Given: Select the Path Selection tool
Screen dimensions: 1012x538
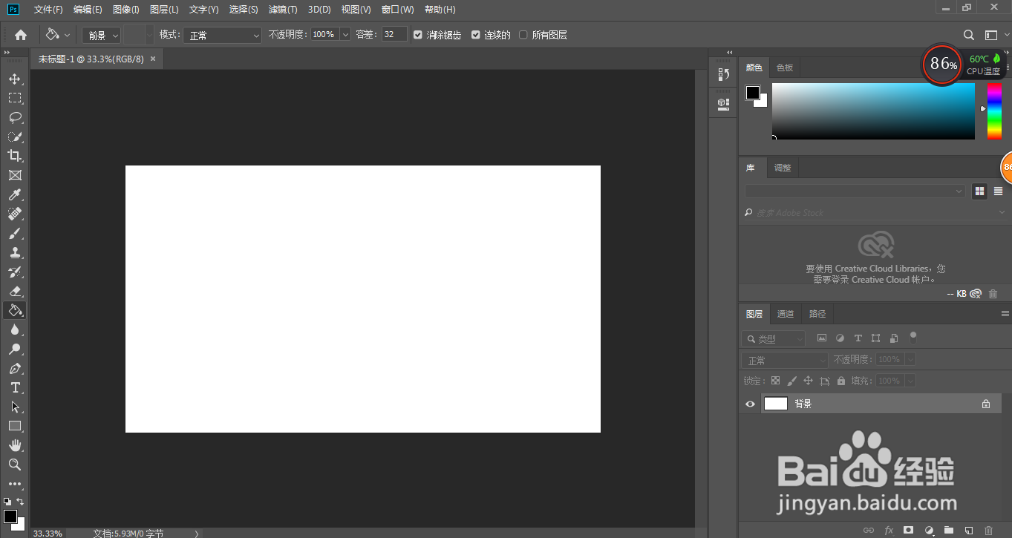Looking at the screenshot, I should [x=15, y=407].
